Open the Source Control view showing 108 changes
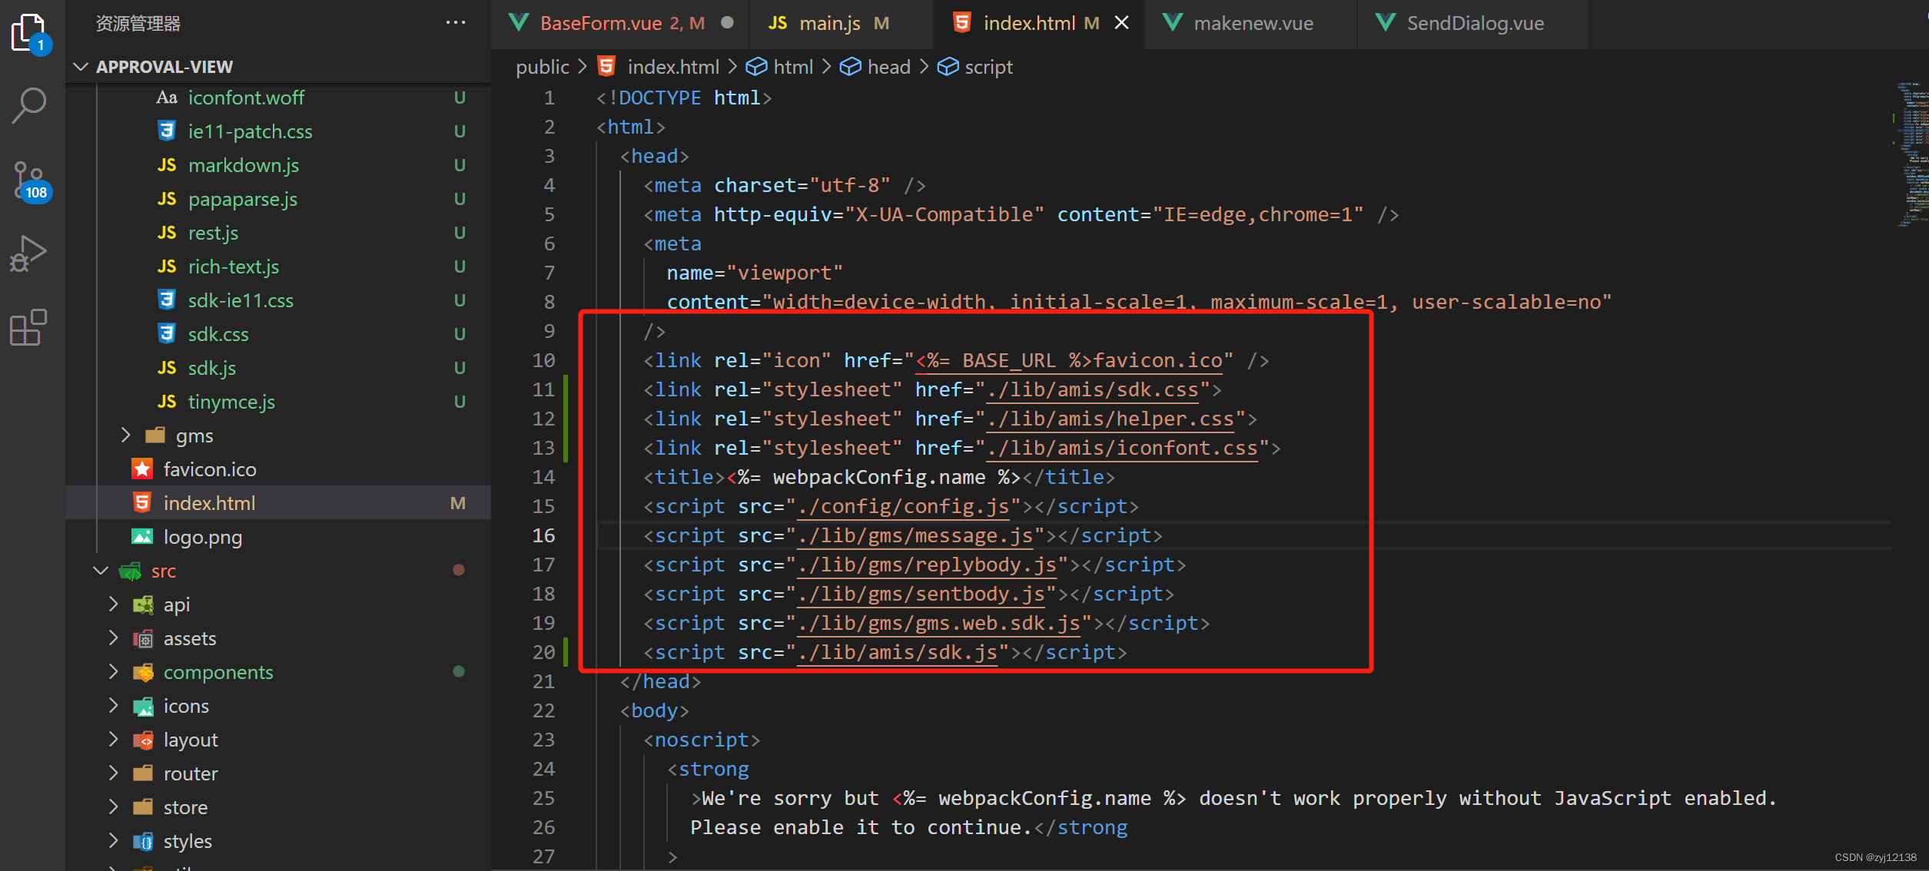This screenshot has width=1929, height=871. click(28, 180)
